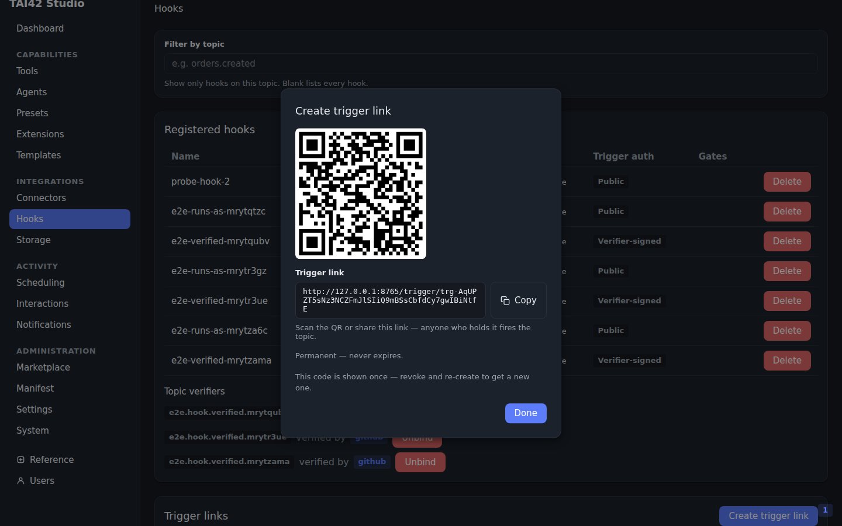Click the Gates column header
This screenshot has width=842, height=526.
pos(713,157)
